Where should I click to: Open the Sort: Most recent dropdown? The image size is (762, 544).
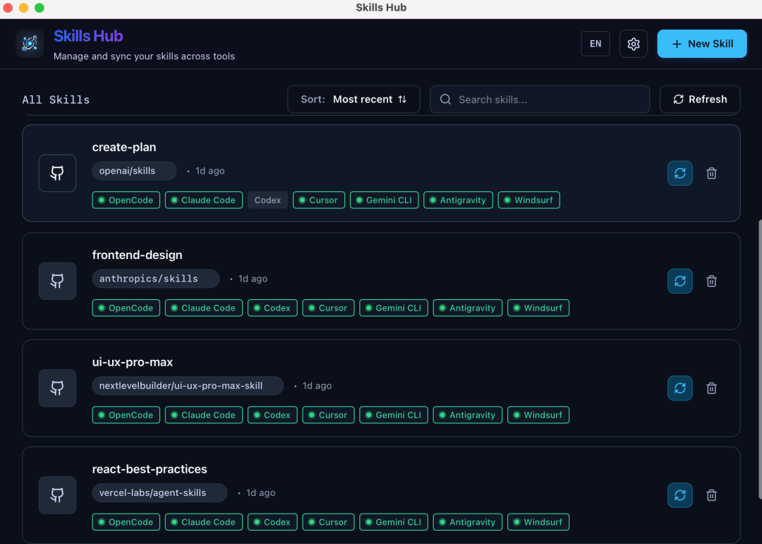353,99
